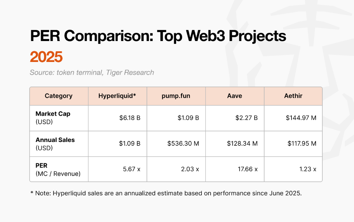Image resolution: width=354 pixels, height=222 pixels.
Task: Select the Market Cap row label
Action: (x=59, y=118)
